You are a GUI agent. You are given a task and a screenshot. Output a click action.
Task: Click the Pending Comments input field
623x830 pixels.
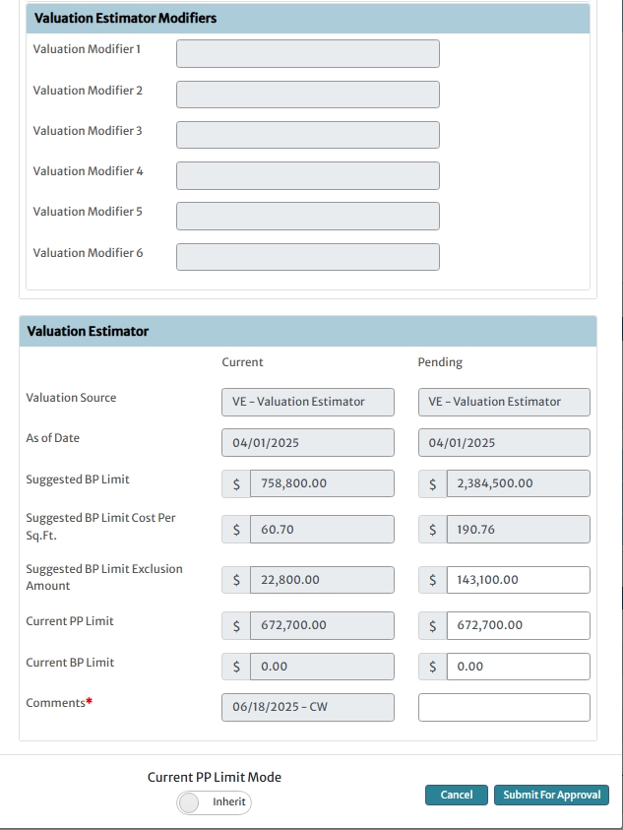click(x=504, y=707)
